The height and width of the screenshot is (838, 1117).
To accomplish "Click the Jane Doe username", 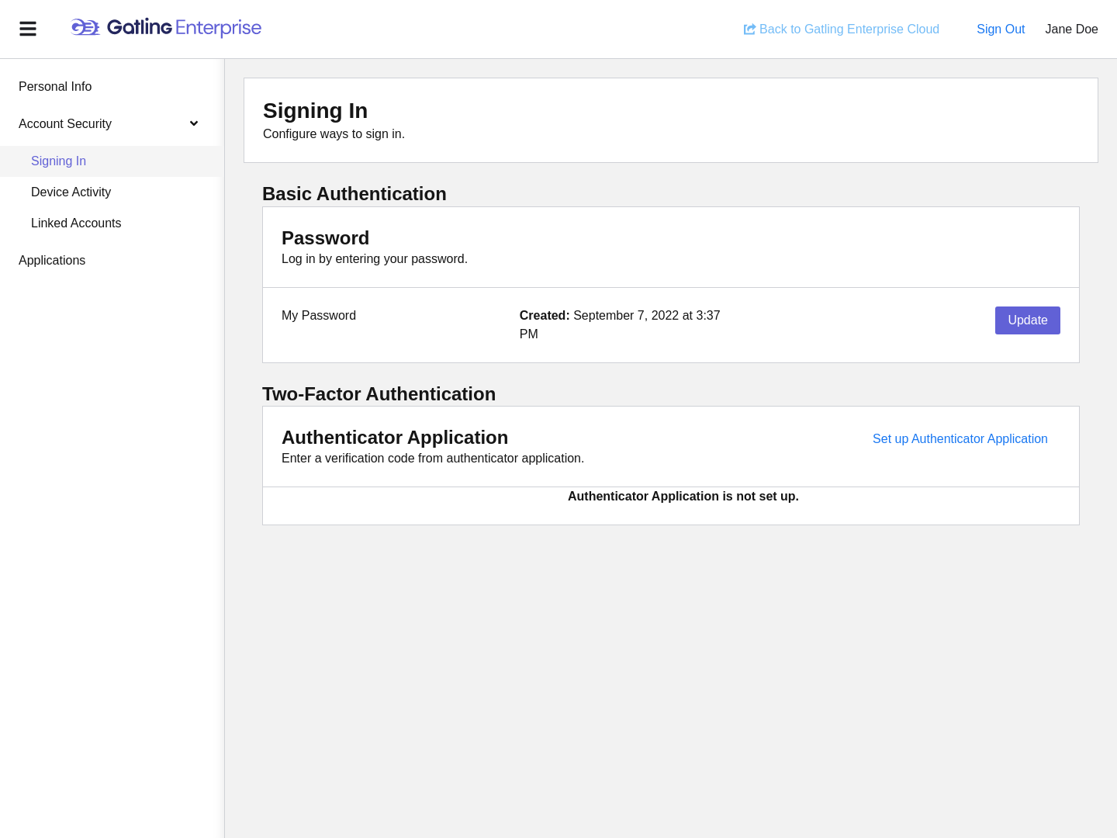I will pos(1071,29).
